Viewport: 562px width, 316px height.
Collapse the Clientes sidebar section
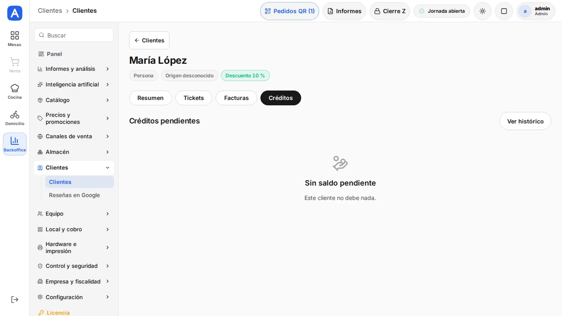tap(74, 167)
